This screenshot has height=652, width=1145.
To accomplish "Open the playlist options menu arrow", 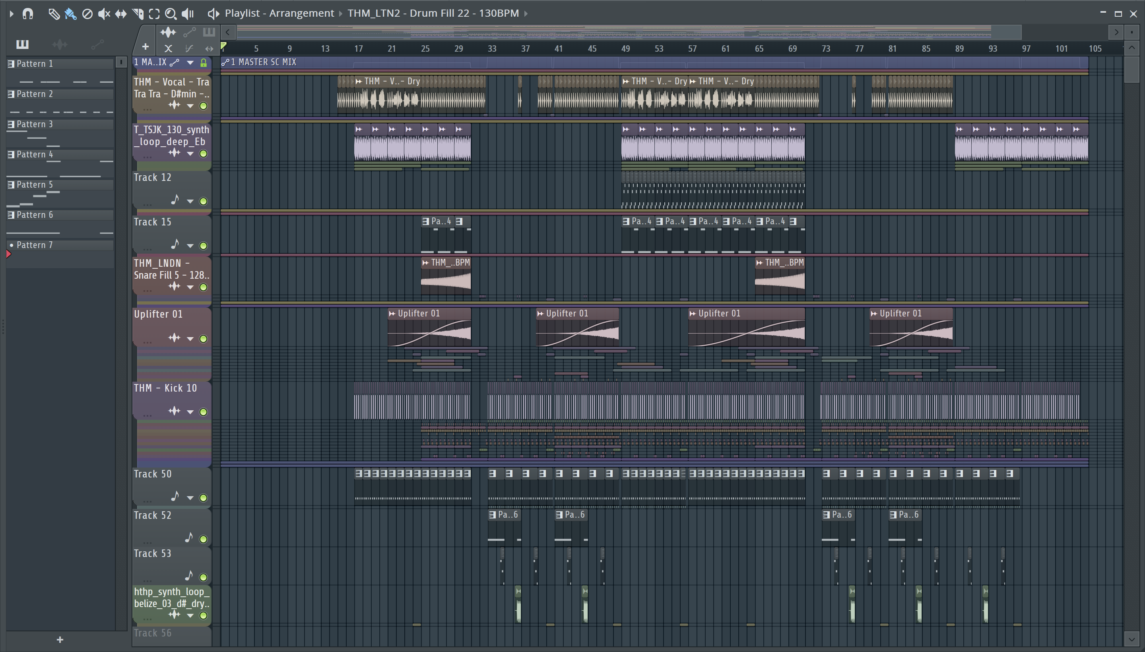I will point(11,14).
